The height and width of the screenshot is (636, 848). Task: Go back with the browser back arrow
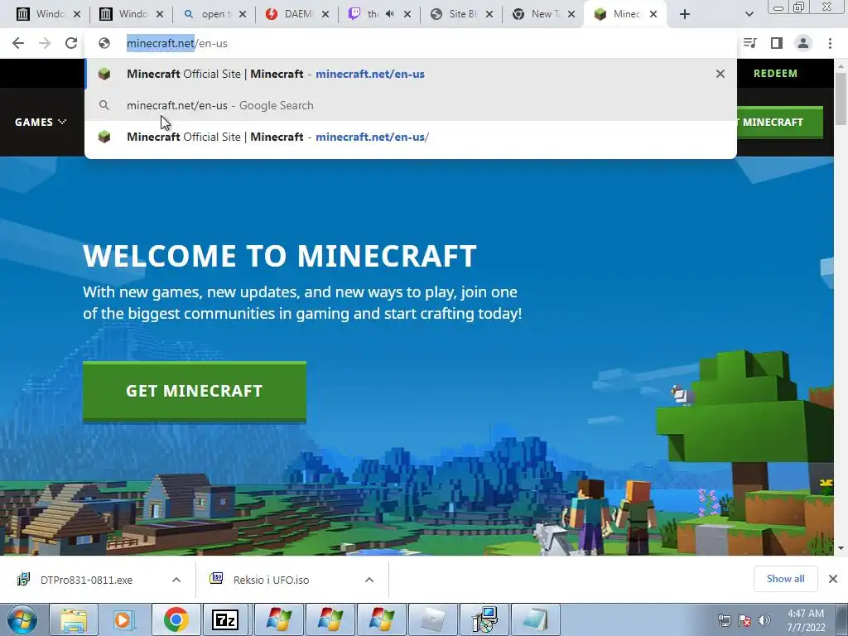click(x=18, y=43)
